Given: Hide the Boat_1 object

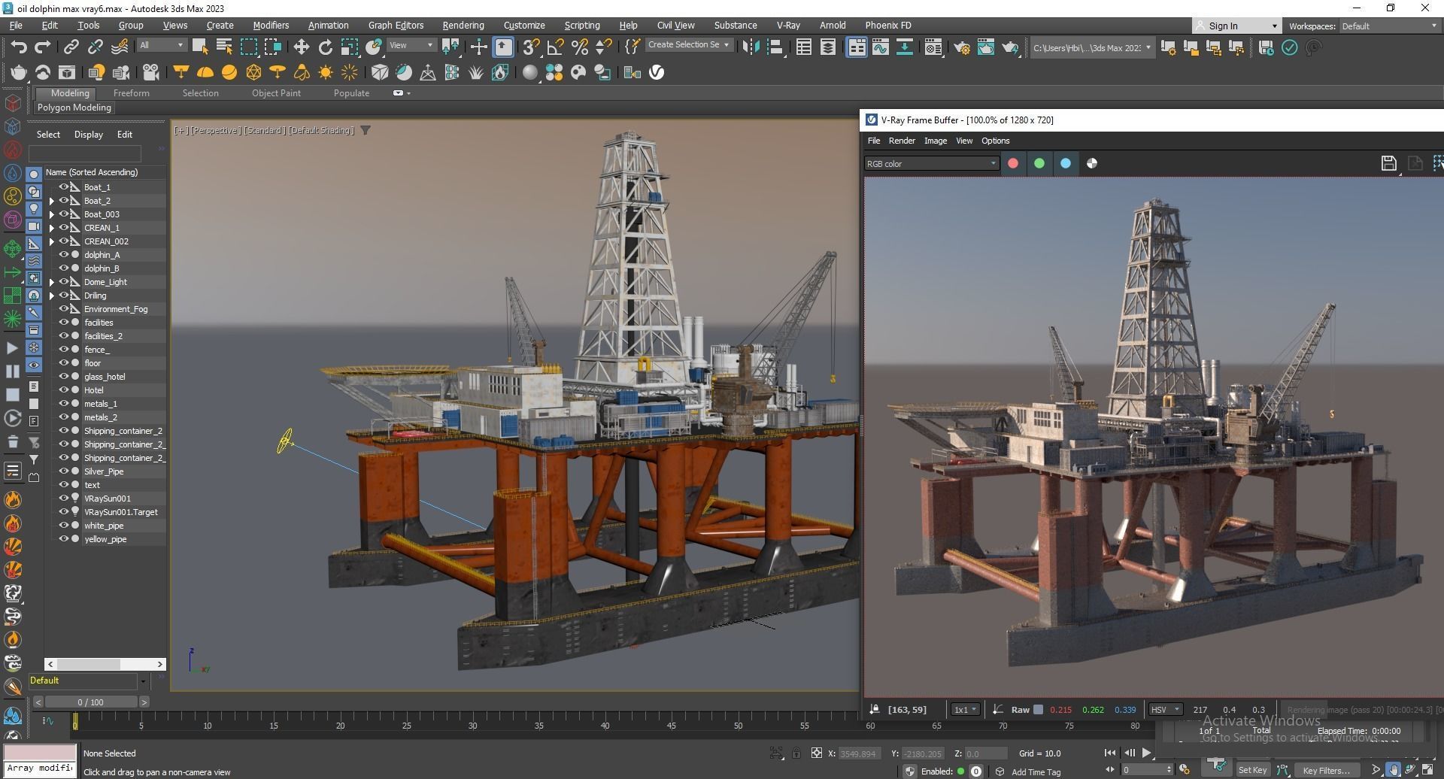Looking at the screenshot, I should click(64, 187).
